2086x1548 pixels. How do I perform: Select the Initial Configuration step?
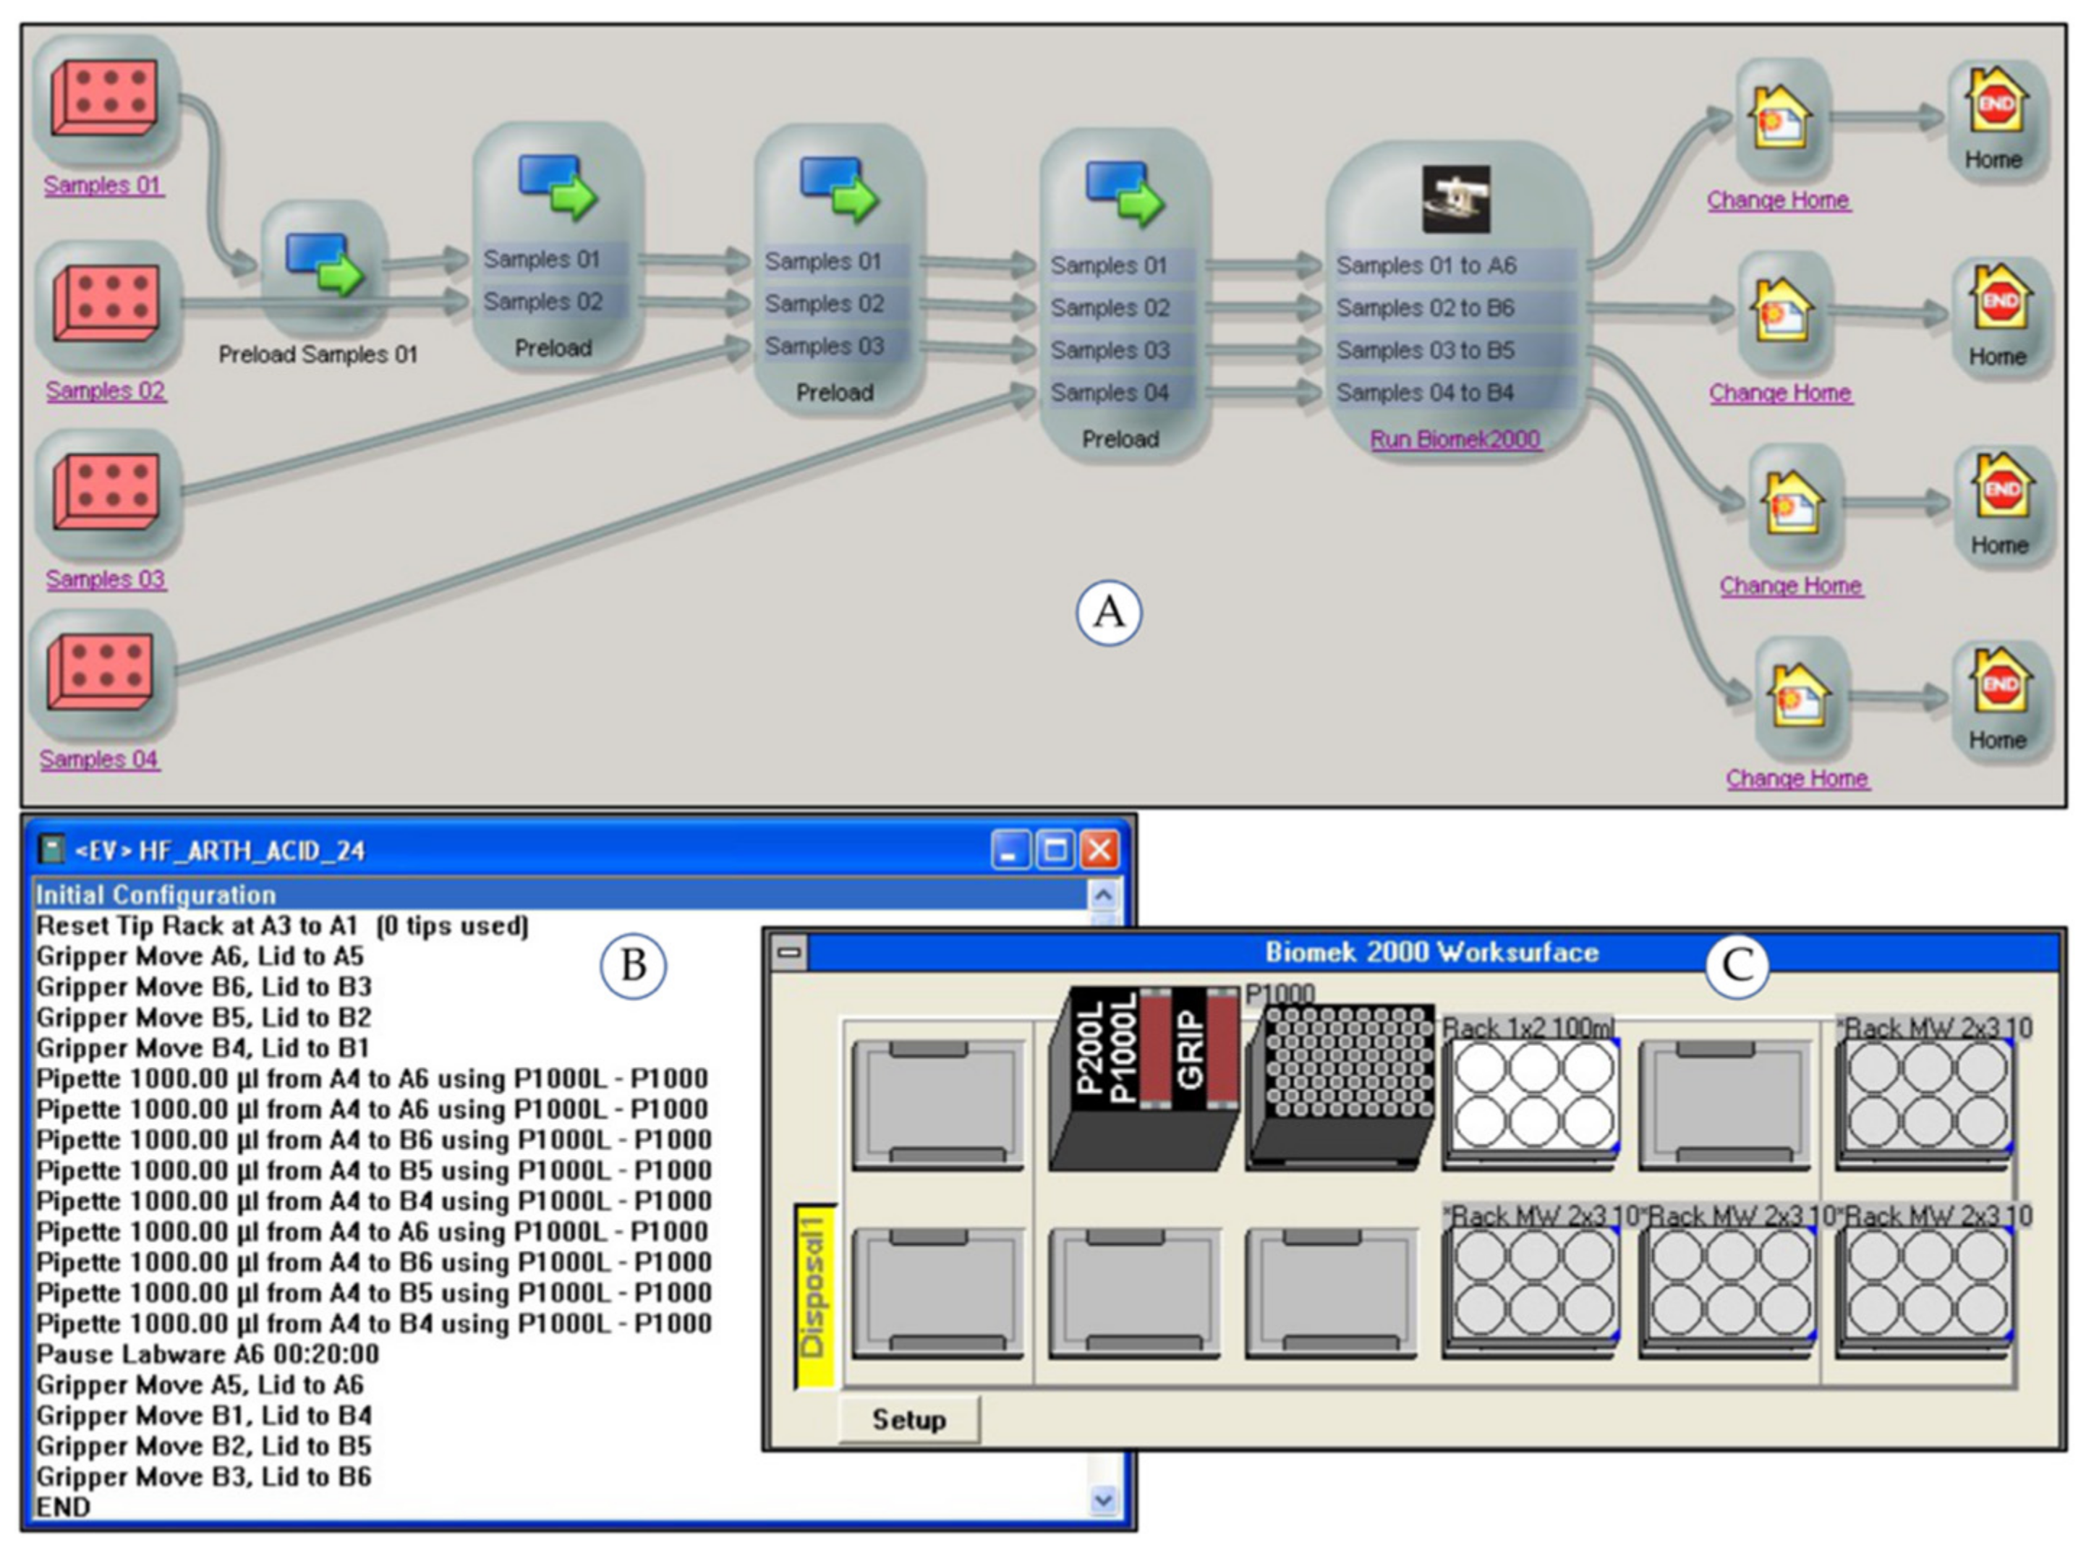[156, 895]
